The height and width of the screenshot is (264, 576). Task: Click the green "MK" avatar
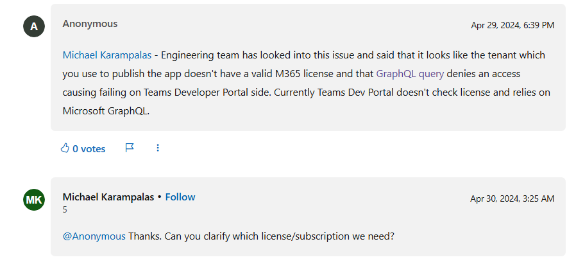34,200
